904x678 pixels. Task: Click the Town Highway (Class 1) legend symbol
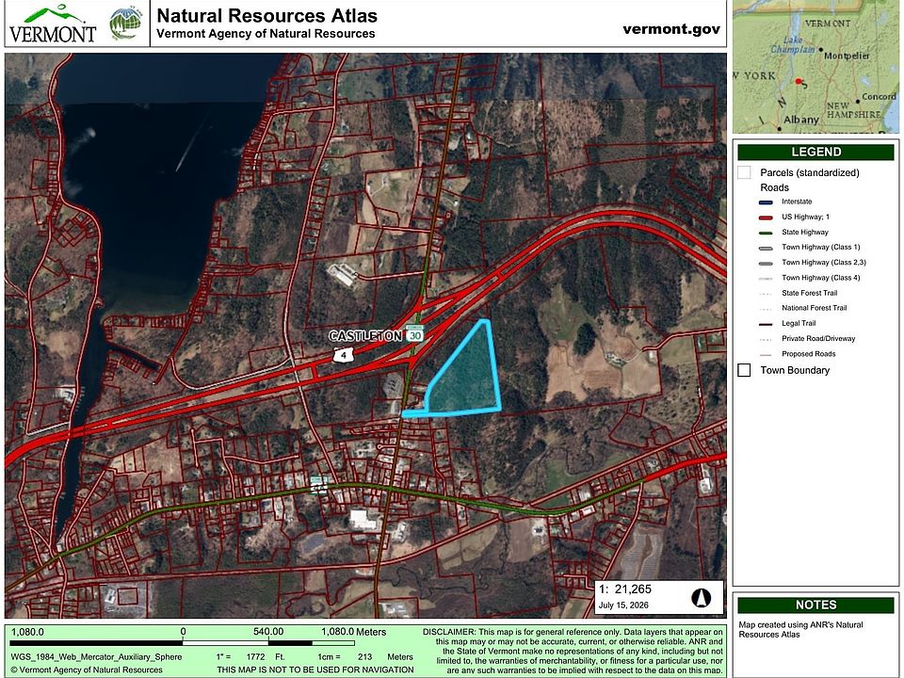pos(766,248)
